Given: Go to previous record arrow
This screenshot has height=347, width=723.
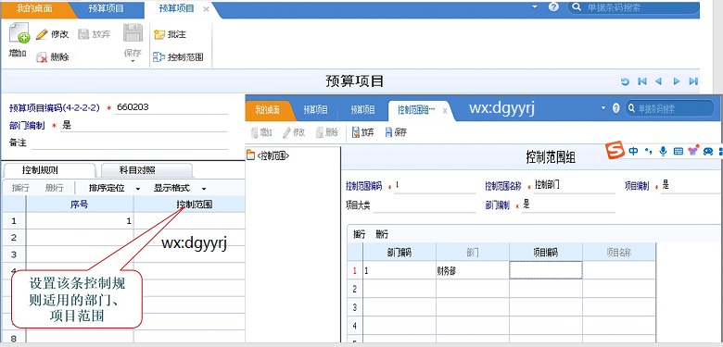Looking at the screenshot, I should click(x=658, y=81).
